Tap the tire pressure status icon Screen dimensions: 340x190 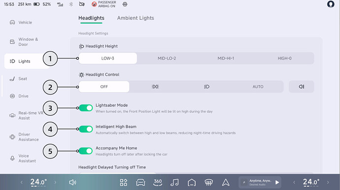click(x=125, y=4)
